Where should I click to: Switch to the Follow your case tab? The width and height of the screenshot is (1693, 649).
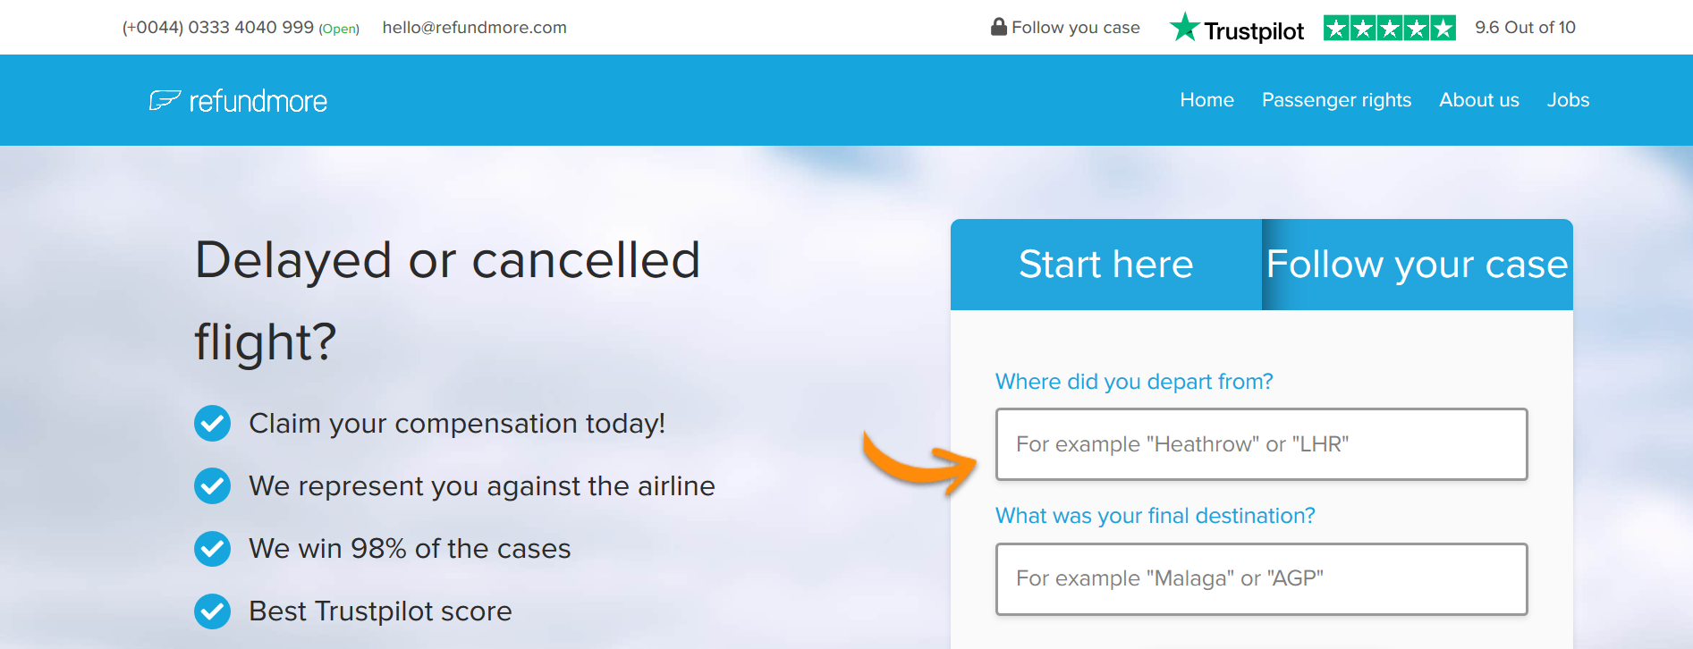[1418, 265]
